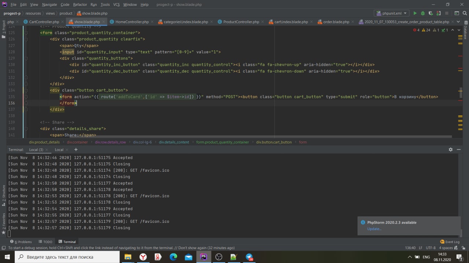The height and width of the screenshot is (263, 469).
Task: Collapse the fold marker at line 134
Action: [x=26, y=90]
